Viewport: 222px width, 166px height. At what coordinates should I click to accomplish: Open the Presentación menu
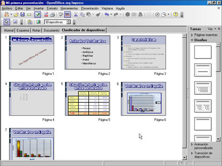(90, 8)
